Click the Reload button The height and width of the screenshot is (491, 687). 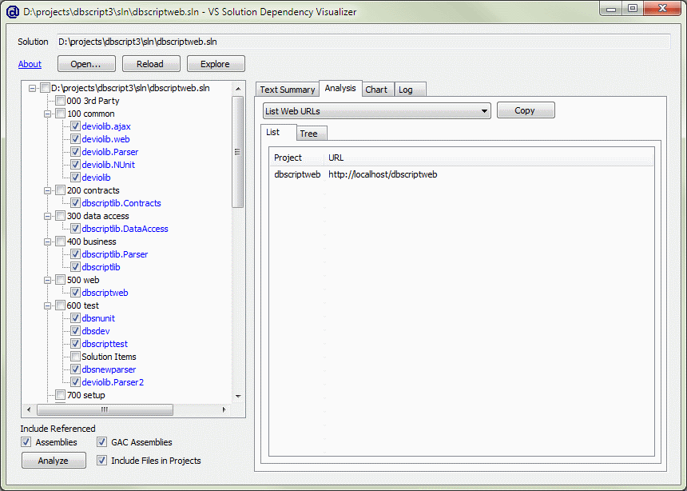(x=151, y=64)
